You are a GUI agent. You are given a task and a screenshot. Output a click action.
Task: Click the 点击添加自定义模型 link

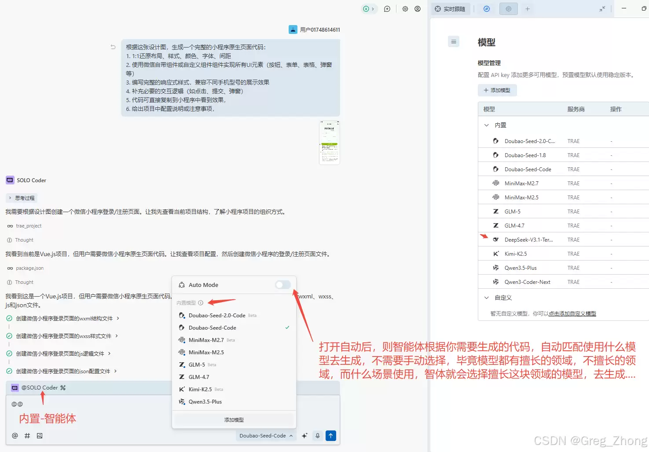pyautogui.click(x=572, y=313)
